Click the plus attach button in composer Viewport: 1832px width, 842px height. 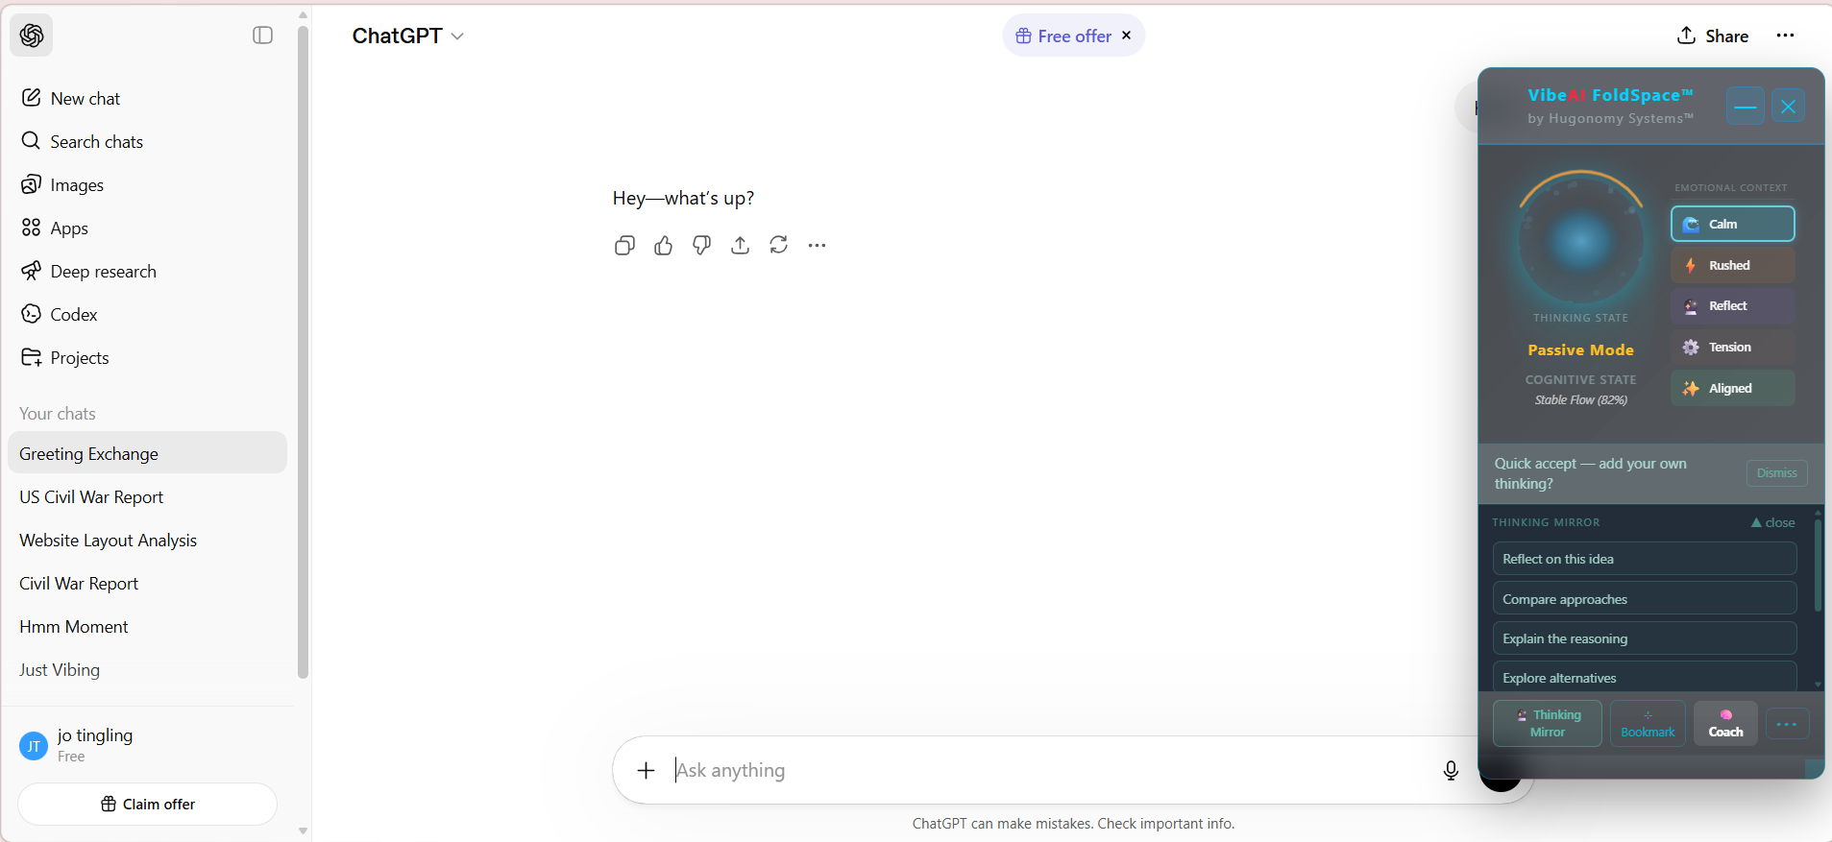[x=647, y=770]
